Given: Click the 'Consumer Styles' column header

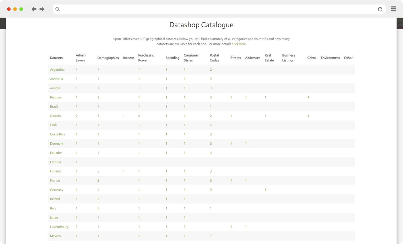Looking at the screenshot, I should click(x=191, y=58).
